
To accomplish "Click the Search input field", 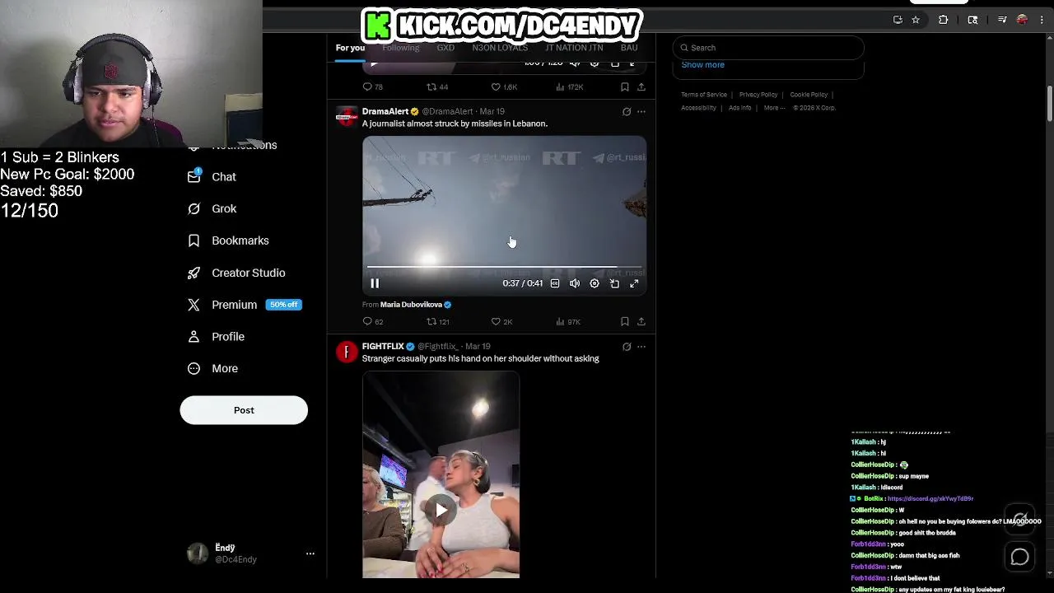I will click(x=768, y=48).
